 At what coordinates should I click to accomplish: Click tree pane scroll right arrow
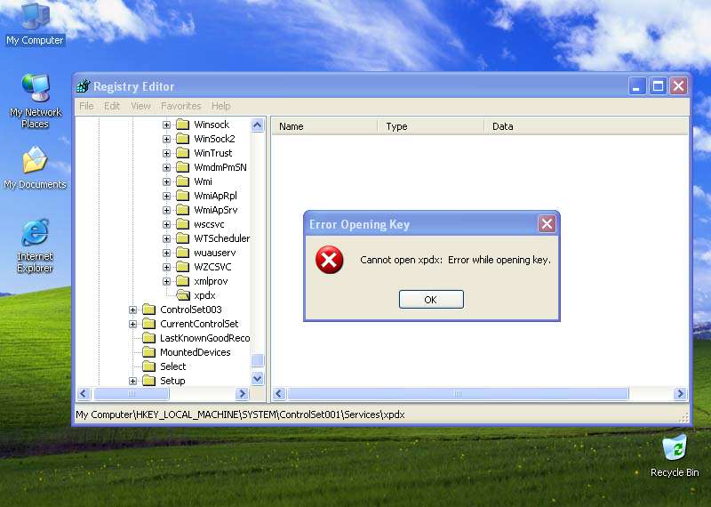point(242,393)
